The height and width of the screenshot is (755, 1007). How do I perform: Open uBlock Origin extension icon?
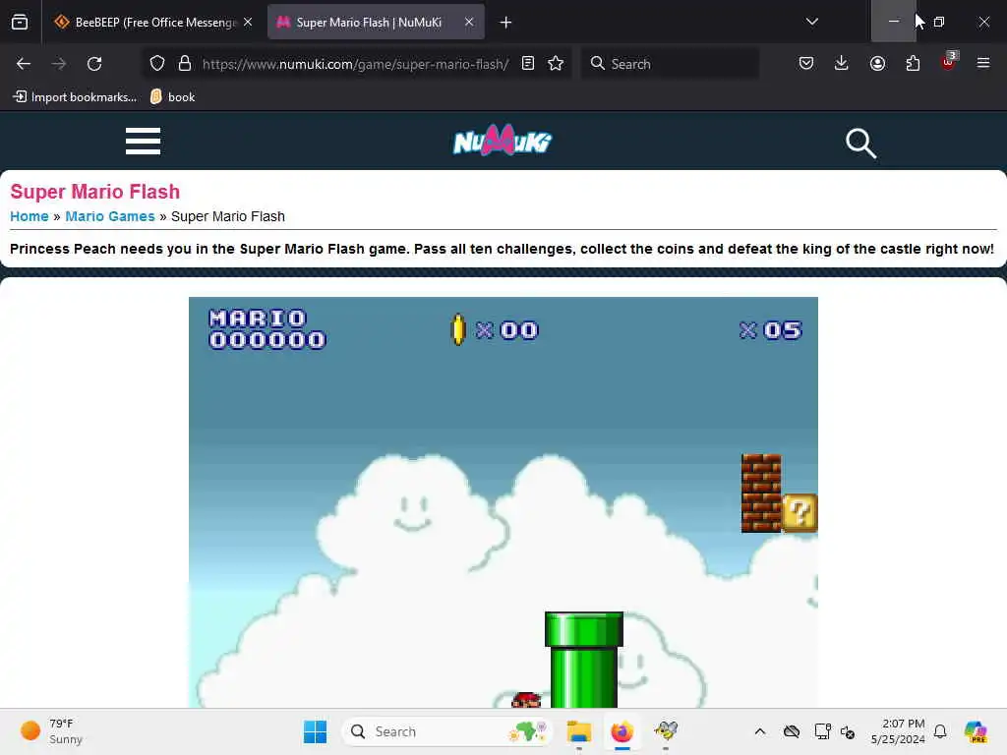tap(949, 62)
